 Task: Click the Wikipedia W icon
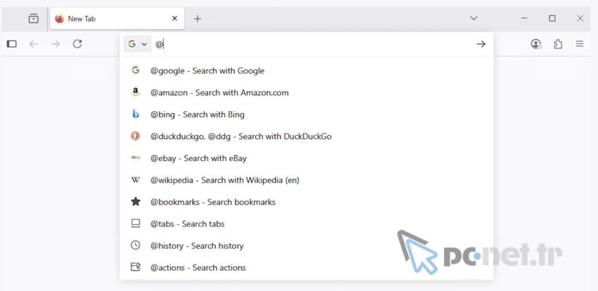135,180
